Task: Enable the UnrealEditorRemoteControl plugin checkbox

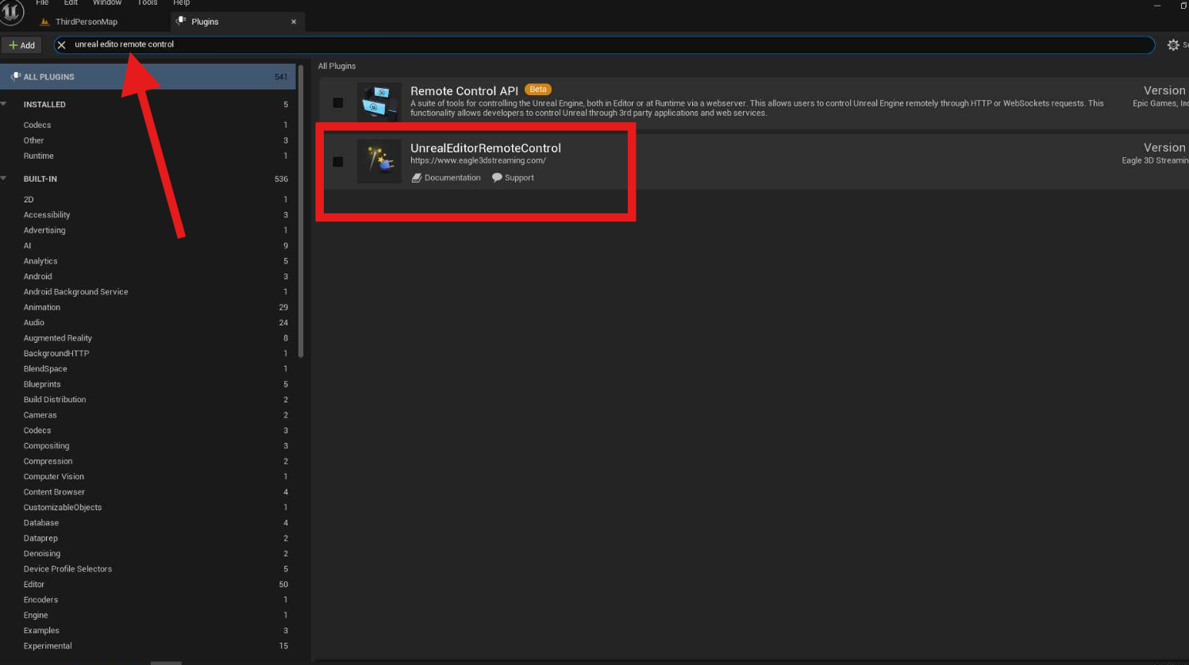Action: click(338, 162)
